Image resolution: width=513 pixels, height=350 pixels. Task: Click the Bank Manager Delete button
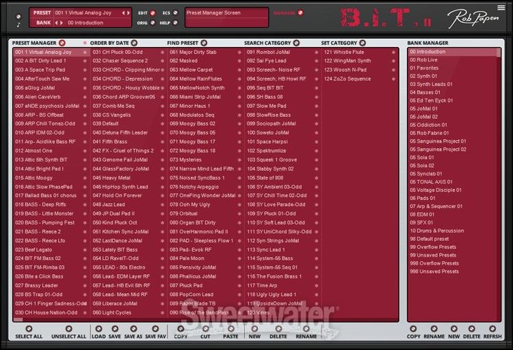[471, 329]
